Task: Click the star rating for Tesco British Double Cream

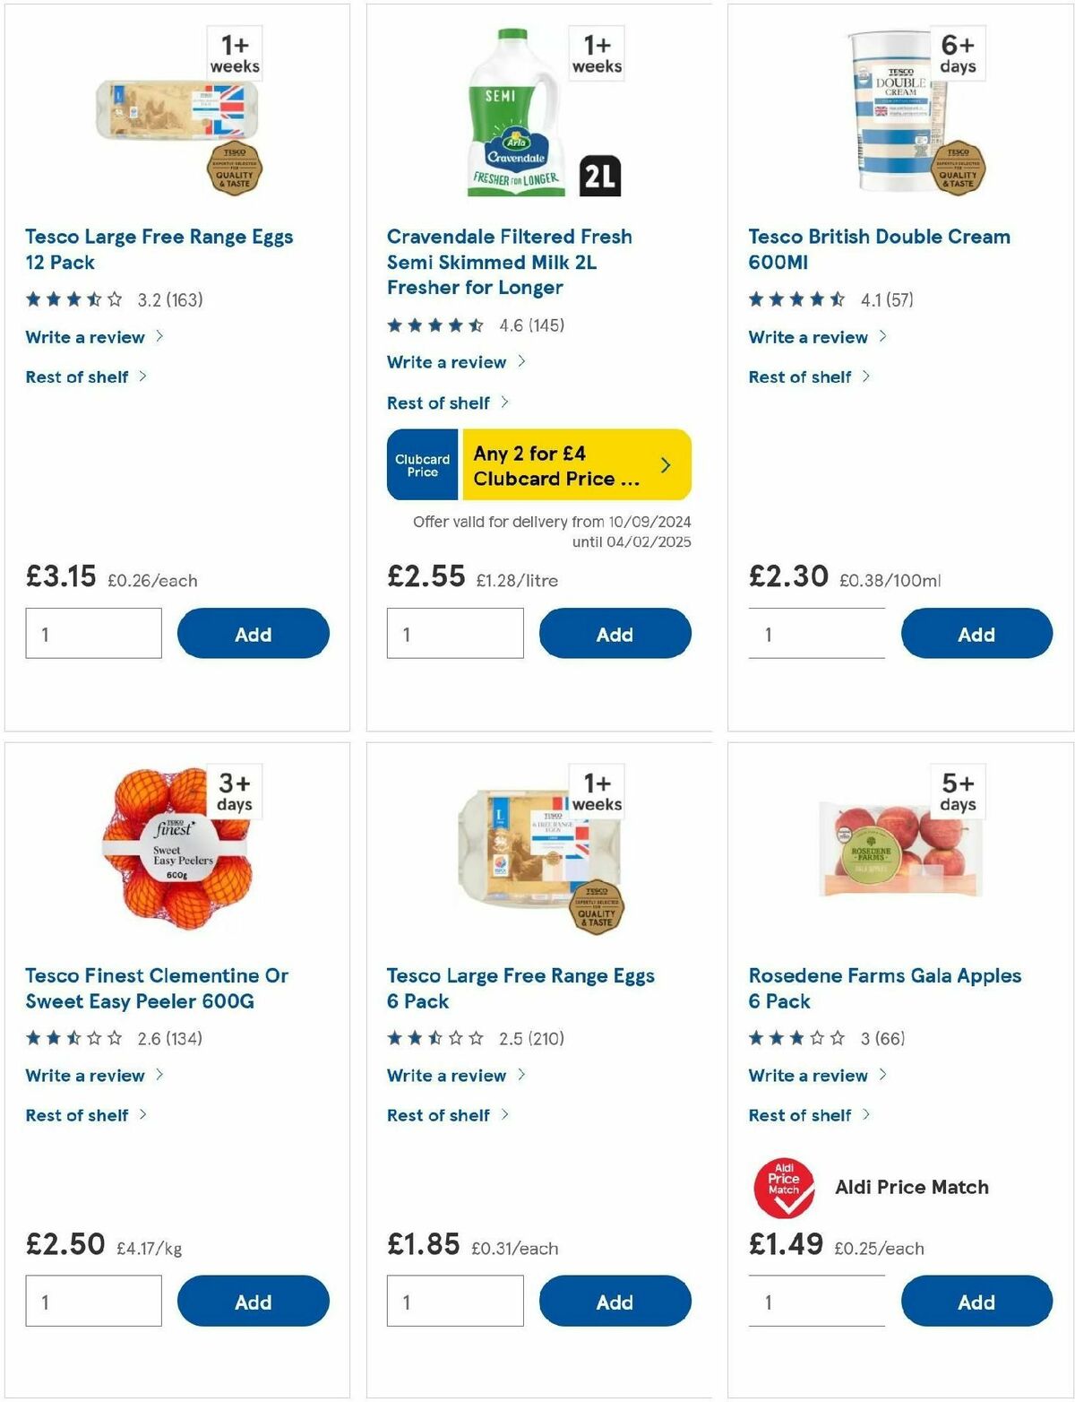Action: [x=794, y=299]
